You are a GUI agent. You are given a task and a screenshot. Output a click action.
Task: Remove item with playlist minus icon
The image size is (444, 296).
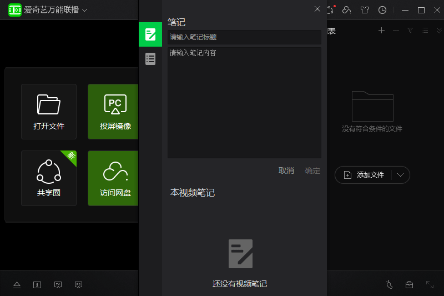396,31
